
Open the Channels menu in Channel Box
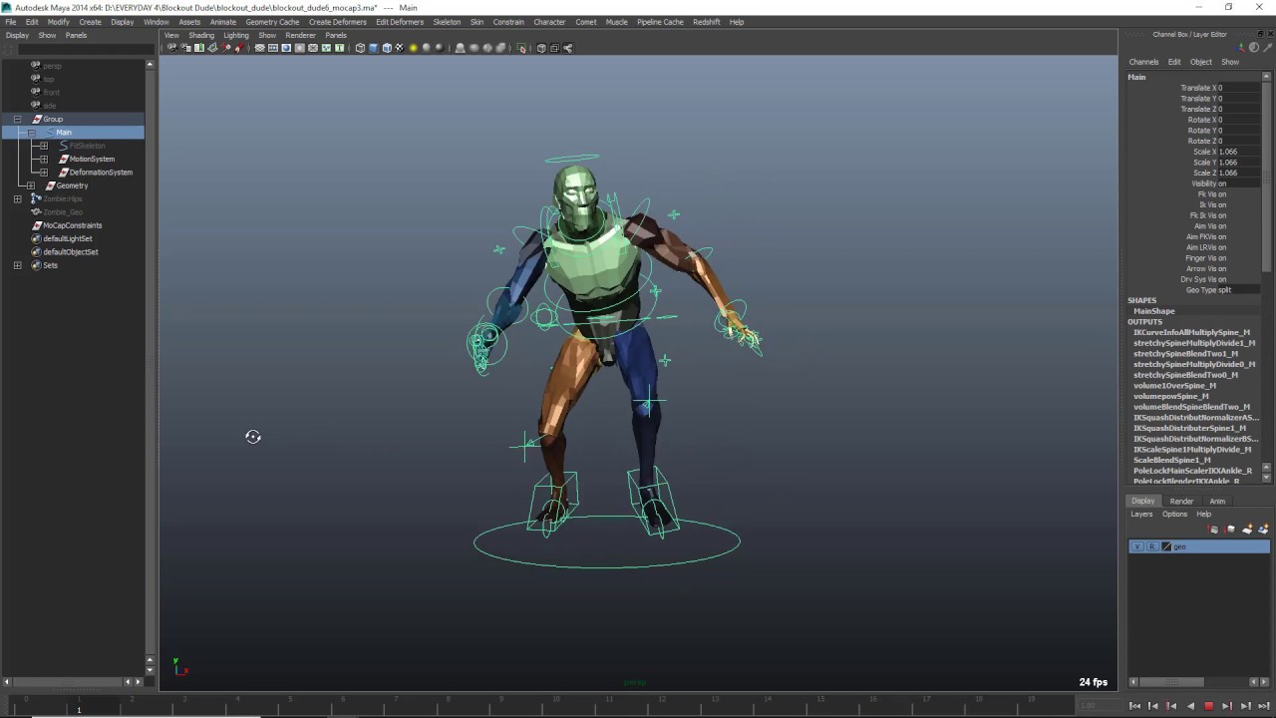[1143, 62]
